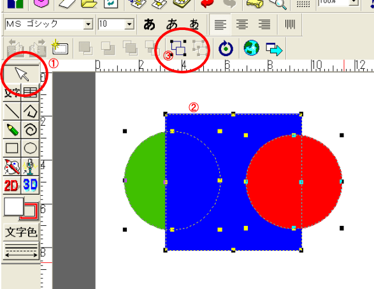Click the group objects icon
The width and height of the screenshot is (374, 289).
click(178, 48)
